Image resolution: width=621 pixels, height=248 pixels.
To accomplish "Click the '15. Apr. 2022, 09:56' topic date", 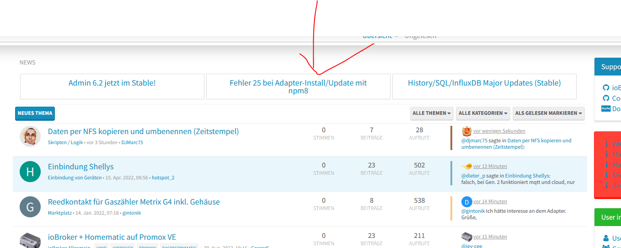I will tap(127, 178).
